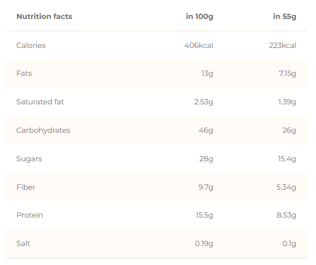316x265 pixels.
Task: Click the 15.4g sugars value
Action: point(287,159)
